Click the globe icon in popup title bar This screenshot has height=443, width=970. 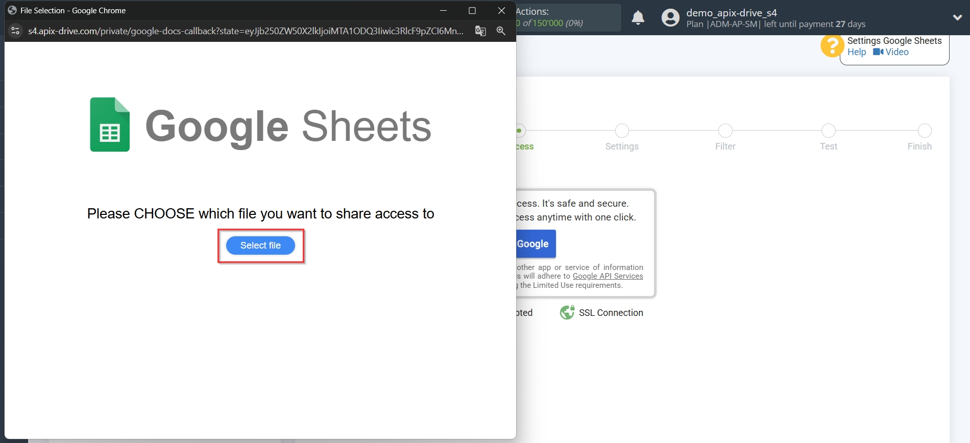click(x=12, y=10)
